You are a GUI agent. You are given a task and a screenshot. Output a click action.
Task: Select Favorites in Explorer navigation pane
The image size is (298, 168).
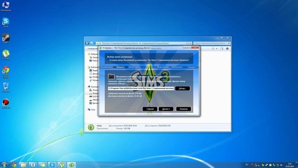93,54
